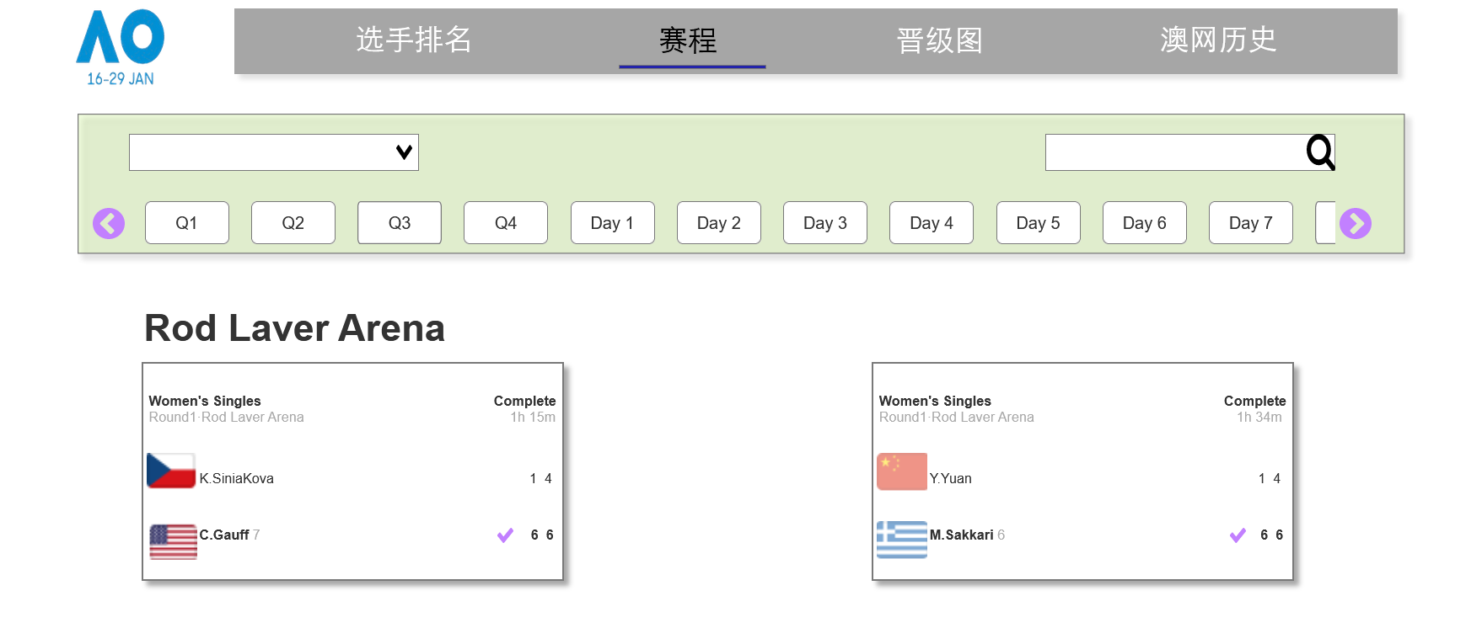Click the AO tournament logo
Image resolution: width=1482 pixels, height=644 pixels.
121,47
